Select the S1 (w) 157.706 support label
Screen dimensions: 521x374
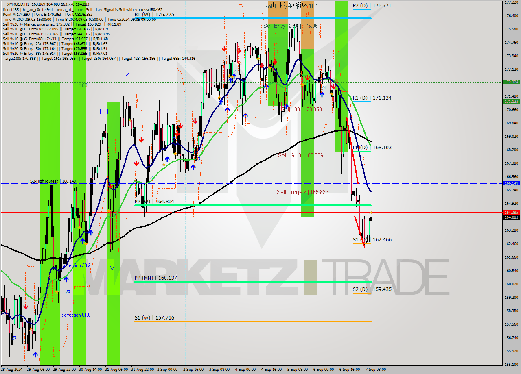tap(154, 318)
